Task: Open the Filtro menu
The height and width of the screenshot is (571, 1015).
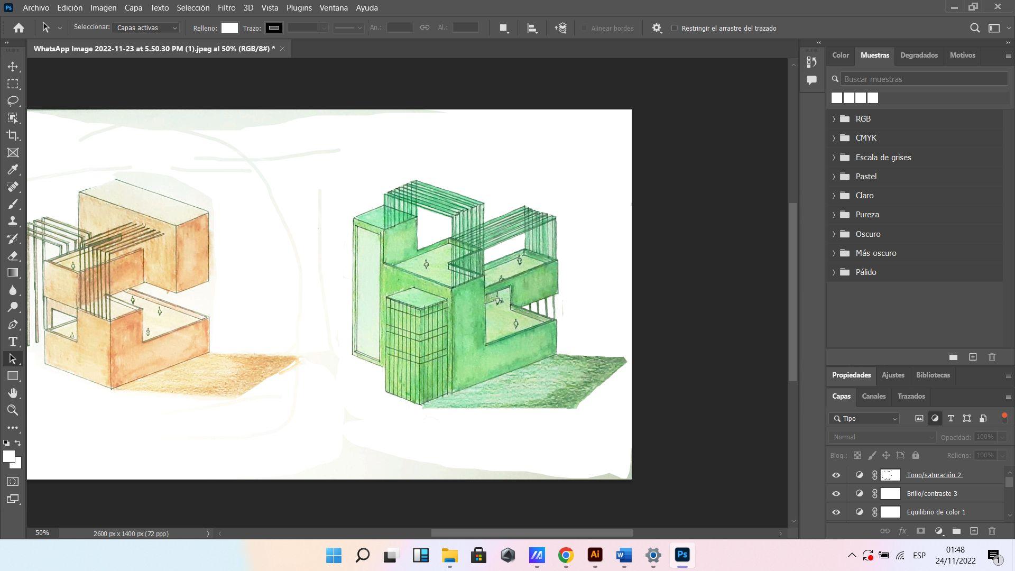Action: click(226, 8)
